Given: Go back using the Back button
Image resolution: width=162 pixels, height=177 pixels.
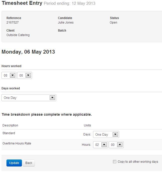Looking at the screenshot, I should pyautogui.click(x=29, y=163).
